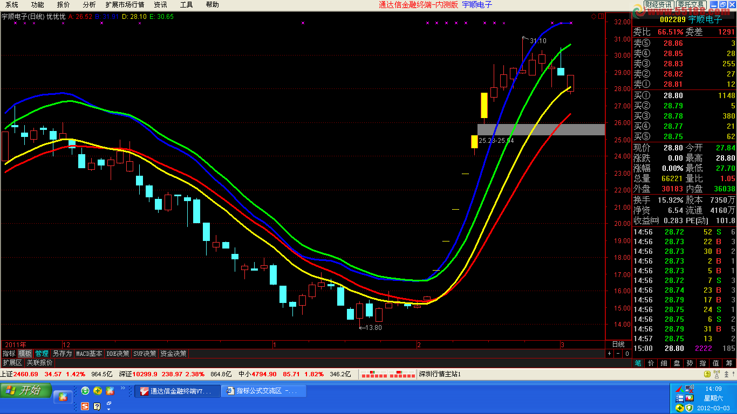Toggle the 关联报价 panel
This screenshot has width=737, height=414.
click(x=39, y=363)
